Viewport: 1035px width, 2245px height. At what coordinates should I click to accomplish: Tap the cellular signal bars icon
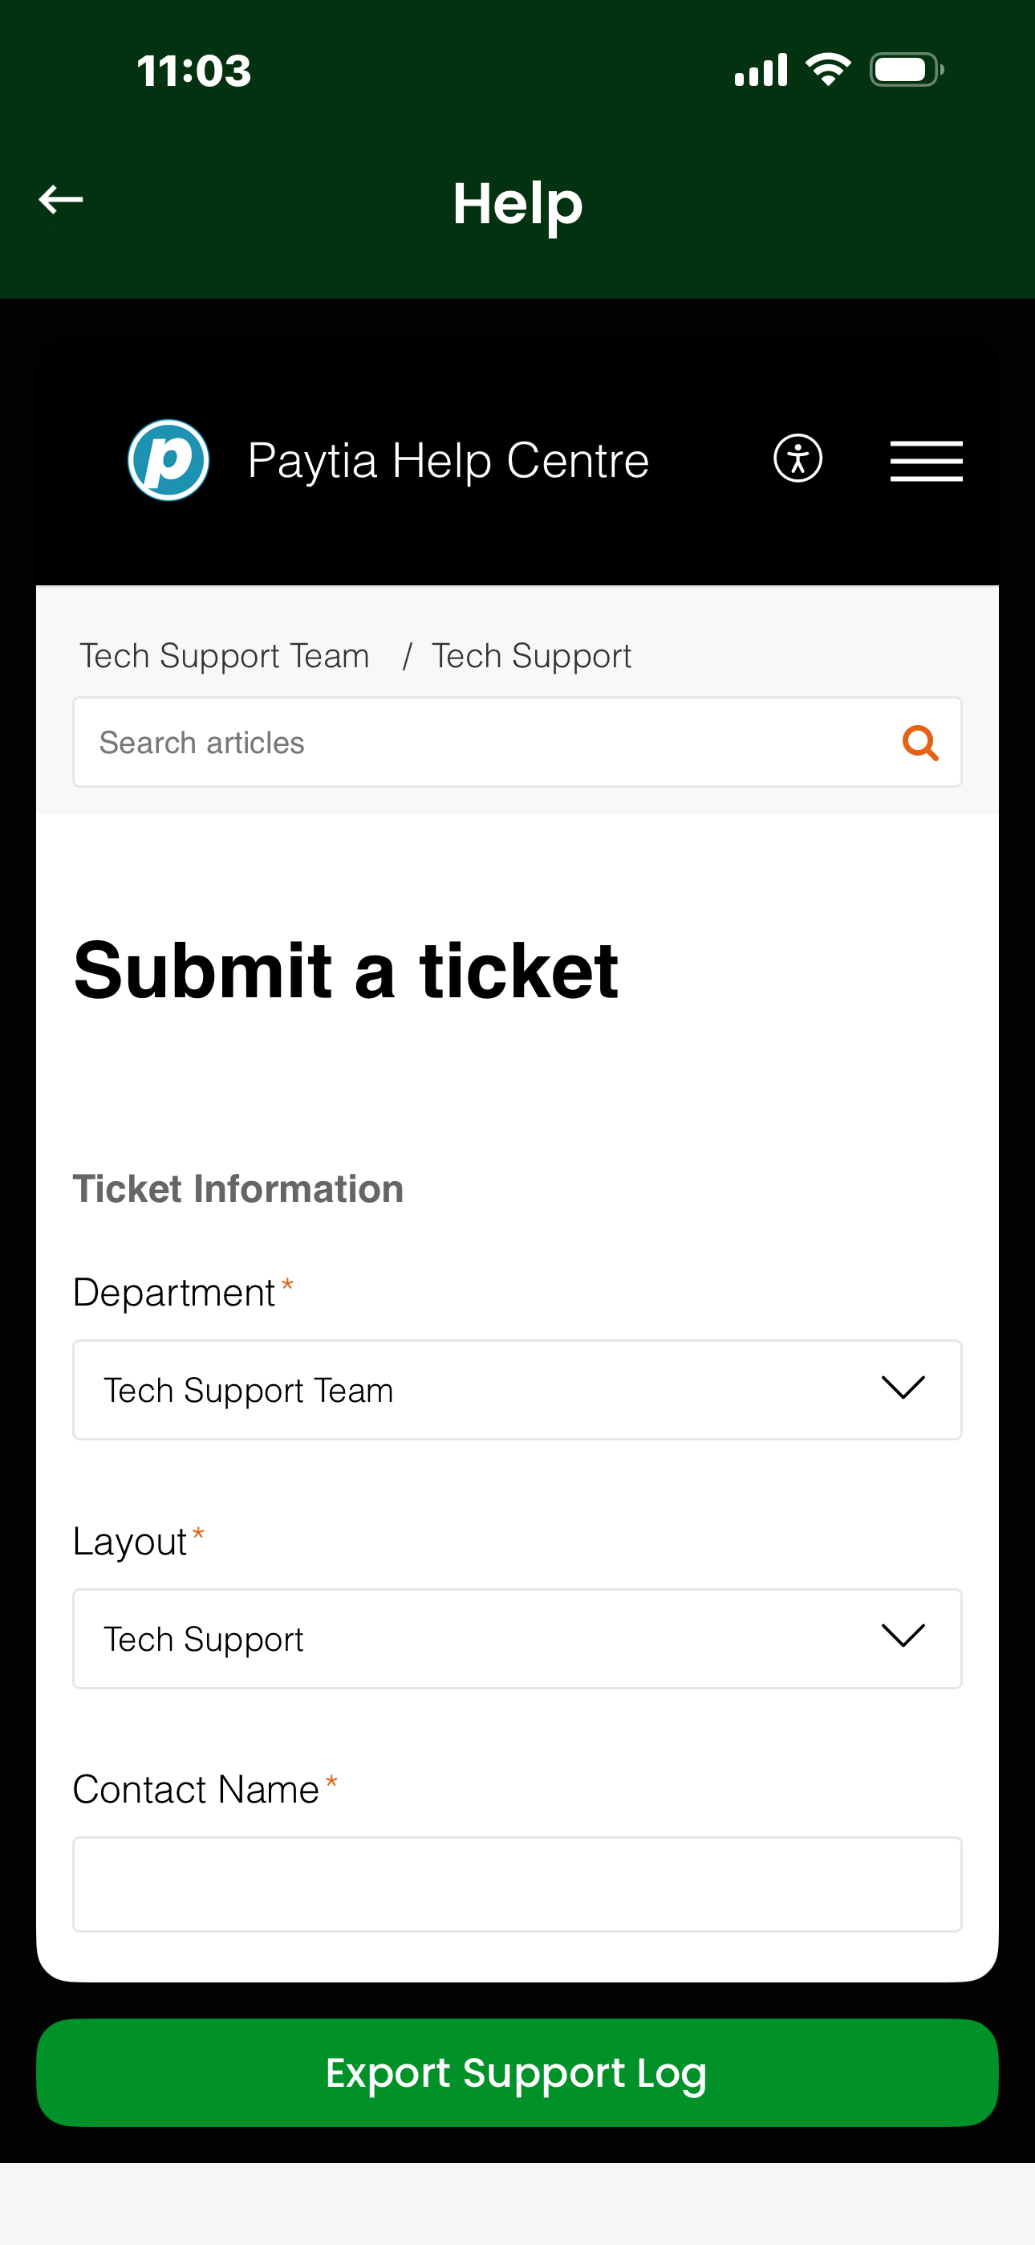[x=761, y=70]
